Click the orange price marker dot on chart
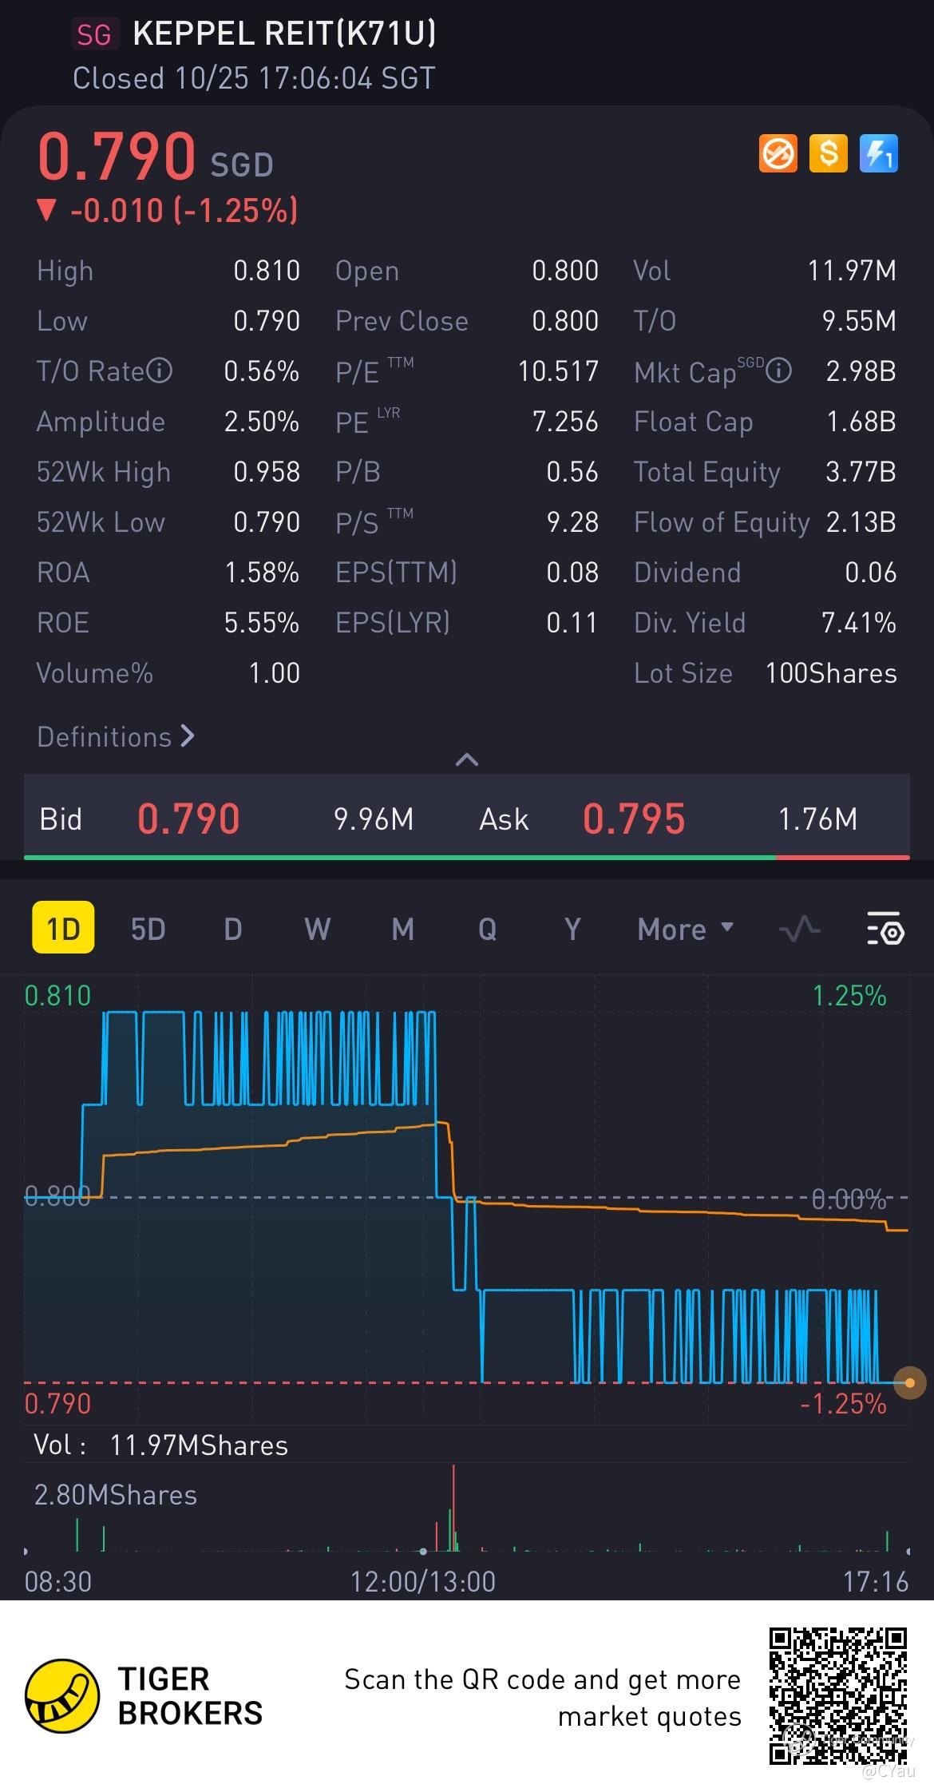The height and width of the screenshot is (1792, 934). click(x=909, y=1382)
